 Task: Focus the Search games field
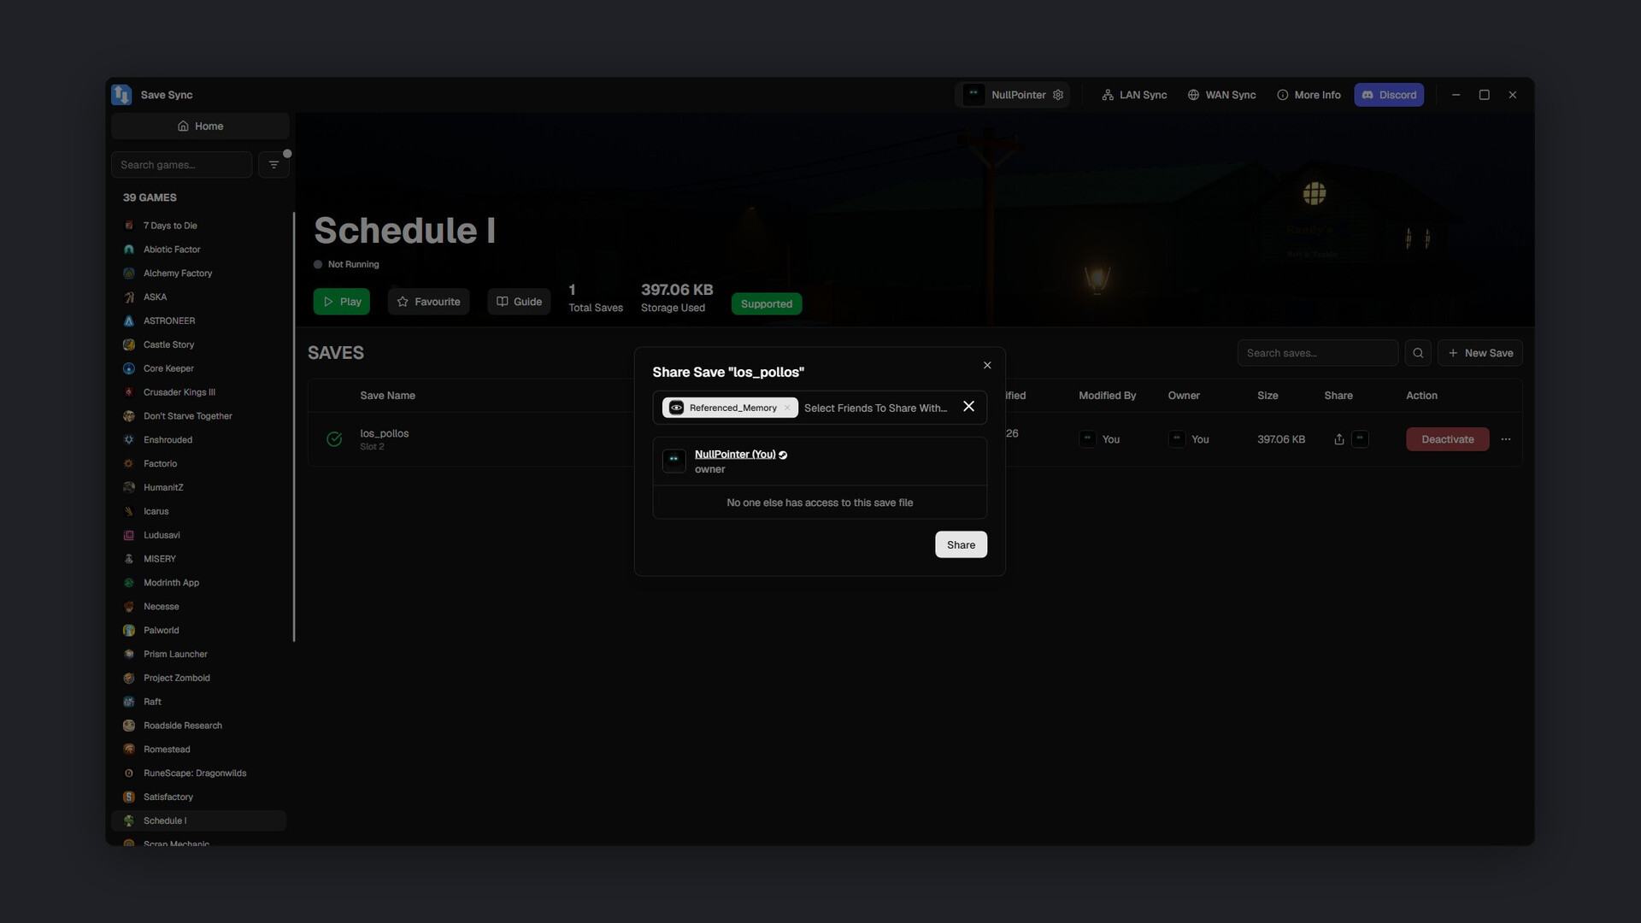(181, 165)
